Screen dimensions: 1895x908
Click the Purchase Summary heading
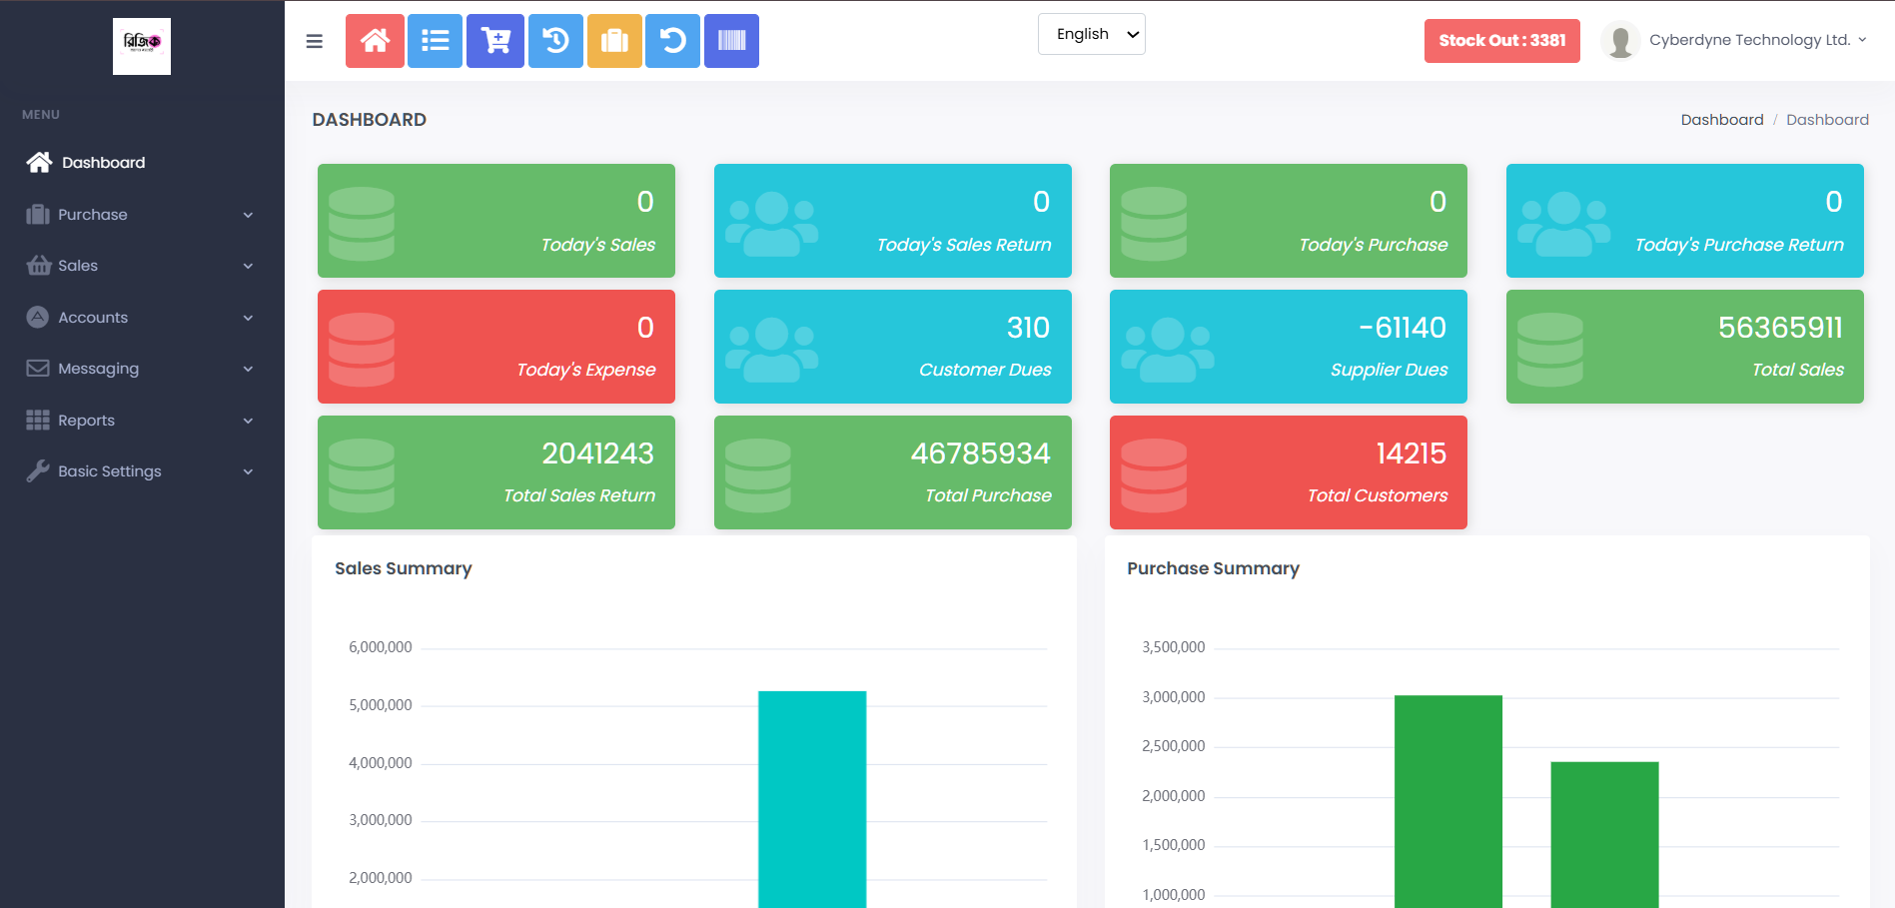point(1213,568)
